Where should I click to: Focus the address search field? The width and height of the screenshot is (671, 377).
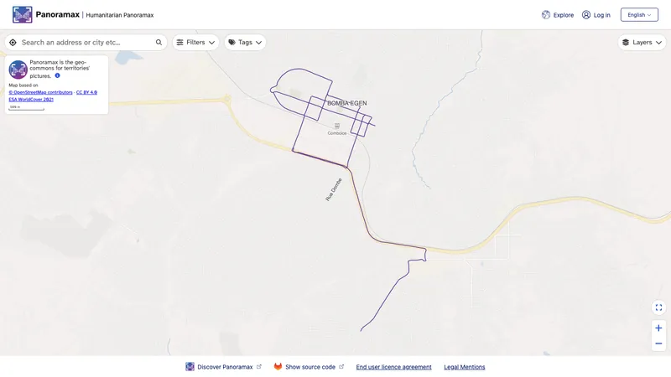click(x=86, y=43)
